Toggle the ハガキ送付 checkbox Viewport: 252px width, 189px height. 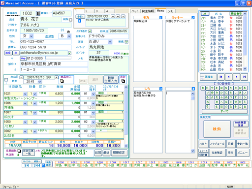(x=90, y=31)
